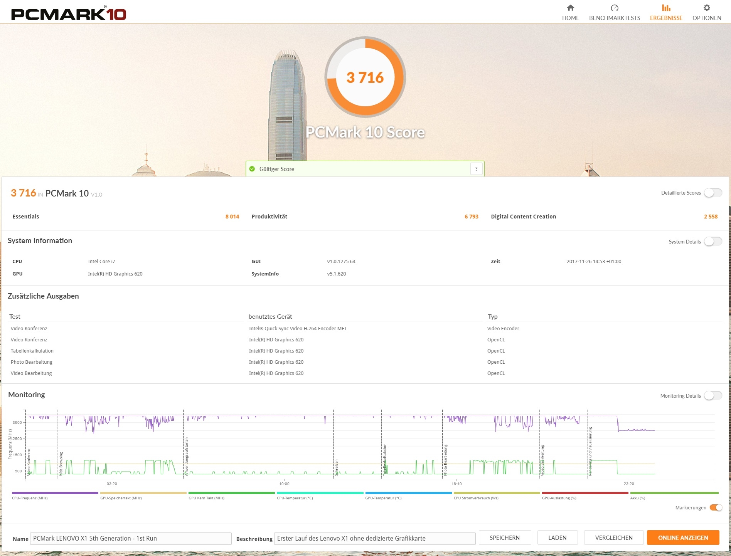Screen dimensions: 731x556
Task: Open Benchmarktests via the gauge icon
Action: [x=614, y=8]
